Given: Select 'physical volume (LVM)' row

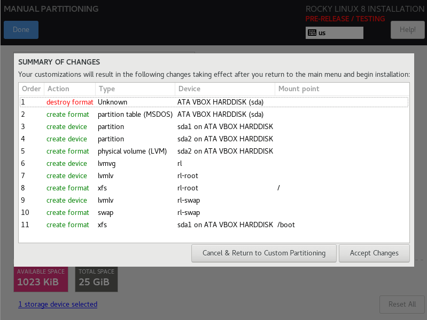Looking at the screenshot, I should click(x=214, y=151).
